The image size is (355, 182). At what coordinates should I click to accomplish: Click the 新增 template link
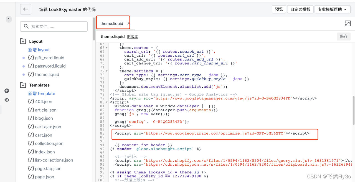pyautogui.click(x=42, y=93)
